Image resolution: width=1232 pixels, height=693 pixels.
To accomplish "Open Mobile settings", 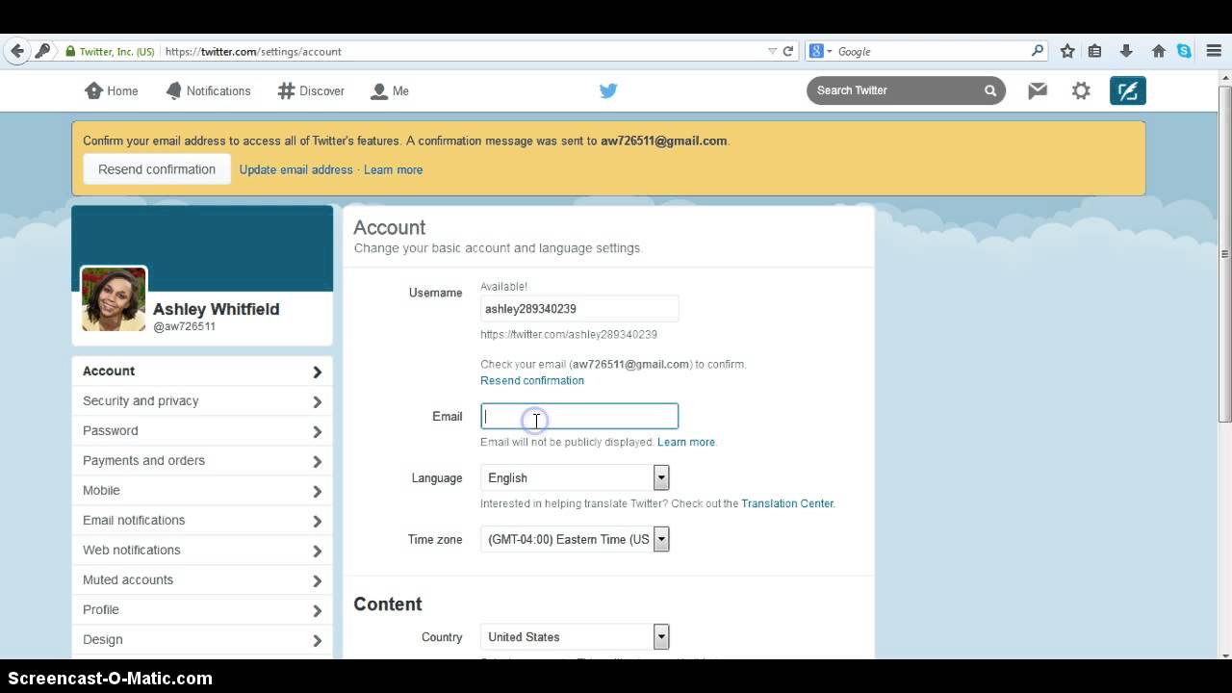I will click(x=202, y=491).
